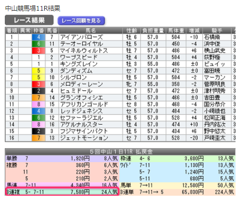Click the orange frame 7 cell for グランオフィシエ
This screenshot has width=243, height=200.
(38, 98)
